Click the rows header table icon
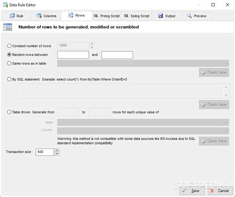 (x=7, y=27)
